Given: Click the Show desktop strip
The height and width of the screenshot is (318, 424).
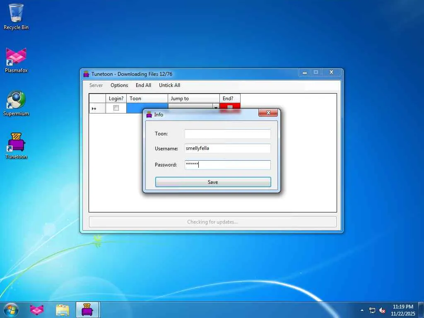Looking at the screenshot, I should (x=421, y=310).
